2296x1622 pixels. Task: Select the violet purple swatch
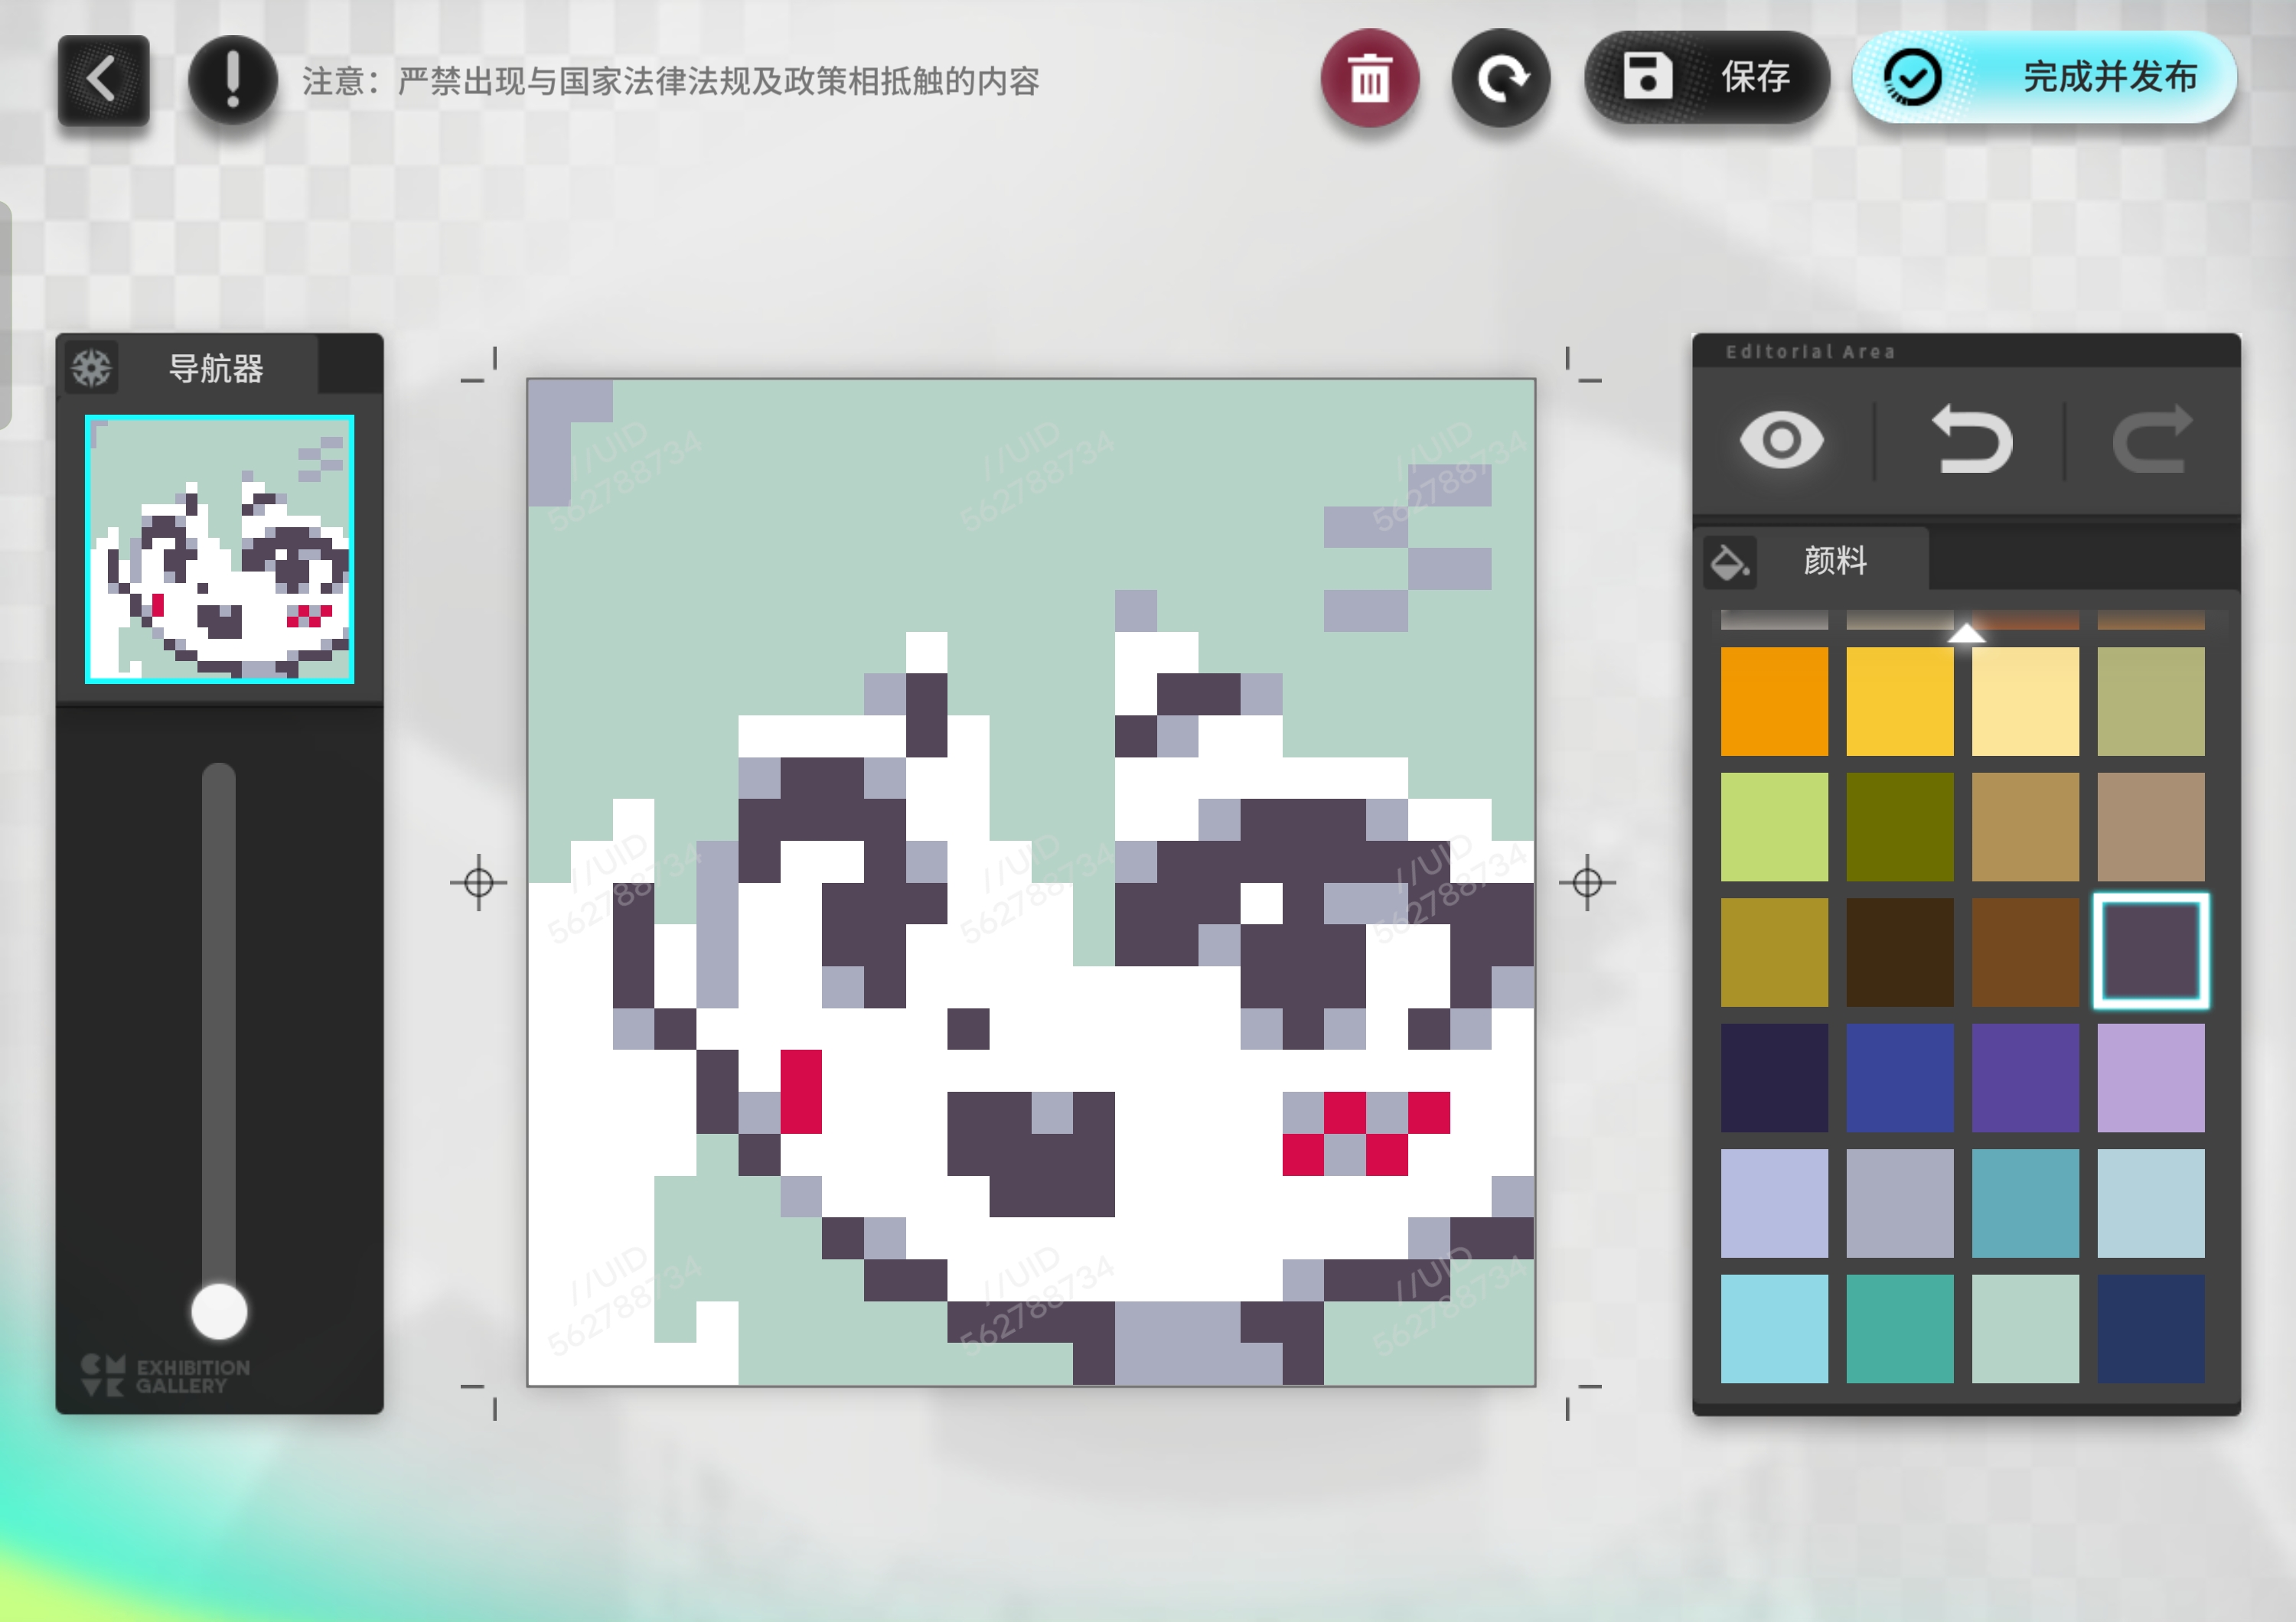coord(2025,1077)
